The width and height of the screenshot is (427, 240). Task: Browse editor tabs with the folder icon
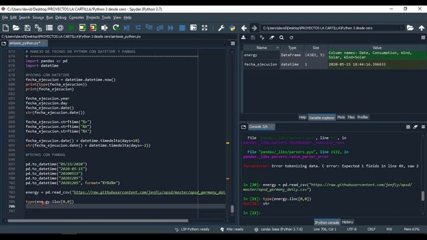4,43
